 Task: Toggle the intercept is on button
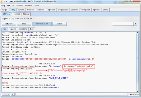coord(42,24)
